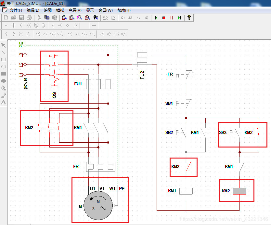Image resolution: width=271 pixels, height=225 pixels.
Task: Select the filled rectangle tool
Action: 4,74
